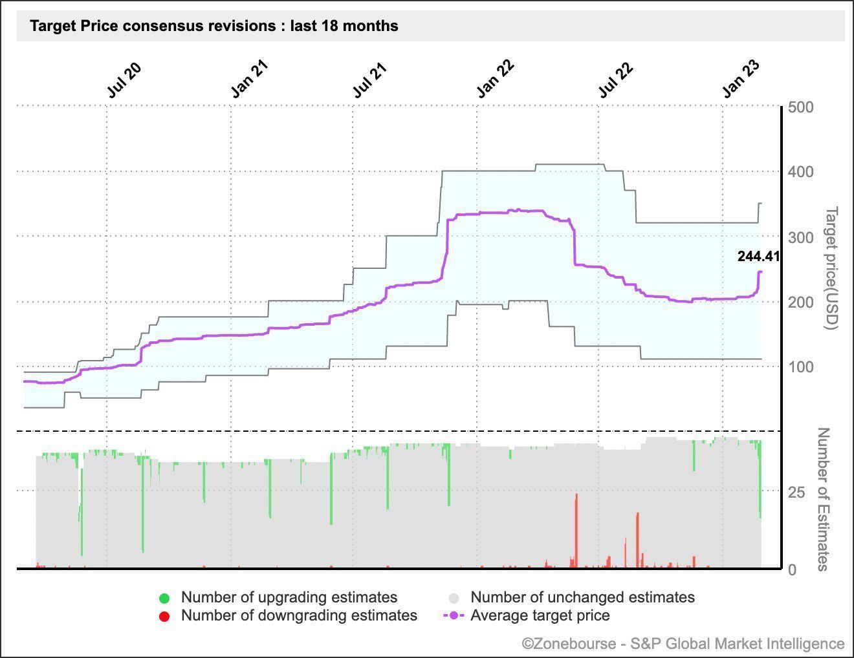This screenshot has height=658, width=854.
Task: Select the Jan 21 date axis label
Action: coord(249,80)
